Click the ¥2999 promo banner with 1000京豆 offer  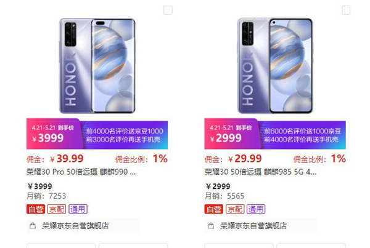[275, 134]
